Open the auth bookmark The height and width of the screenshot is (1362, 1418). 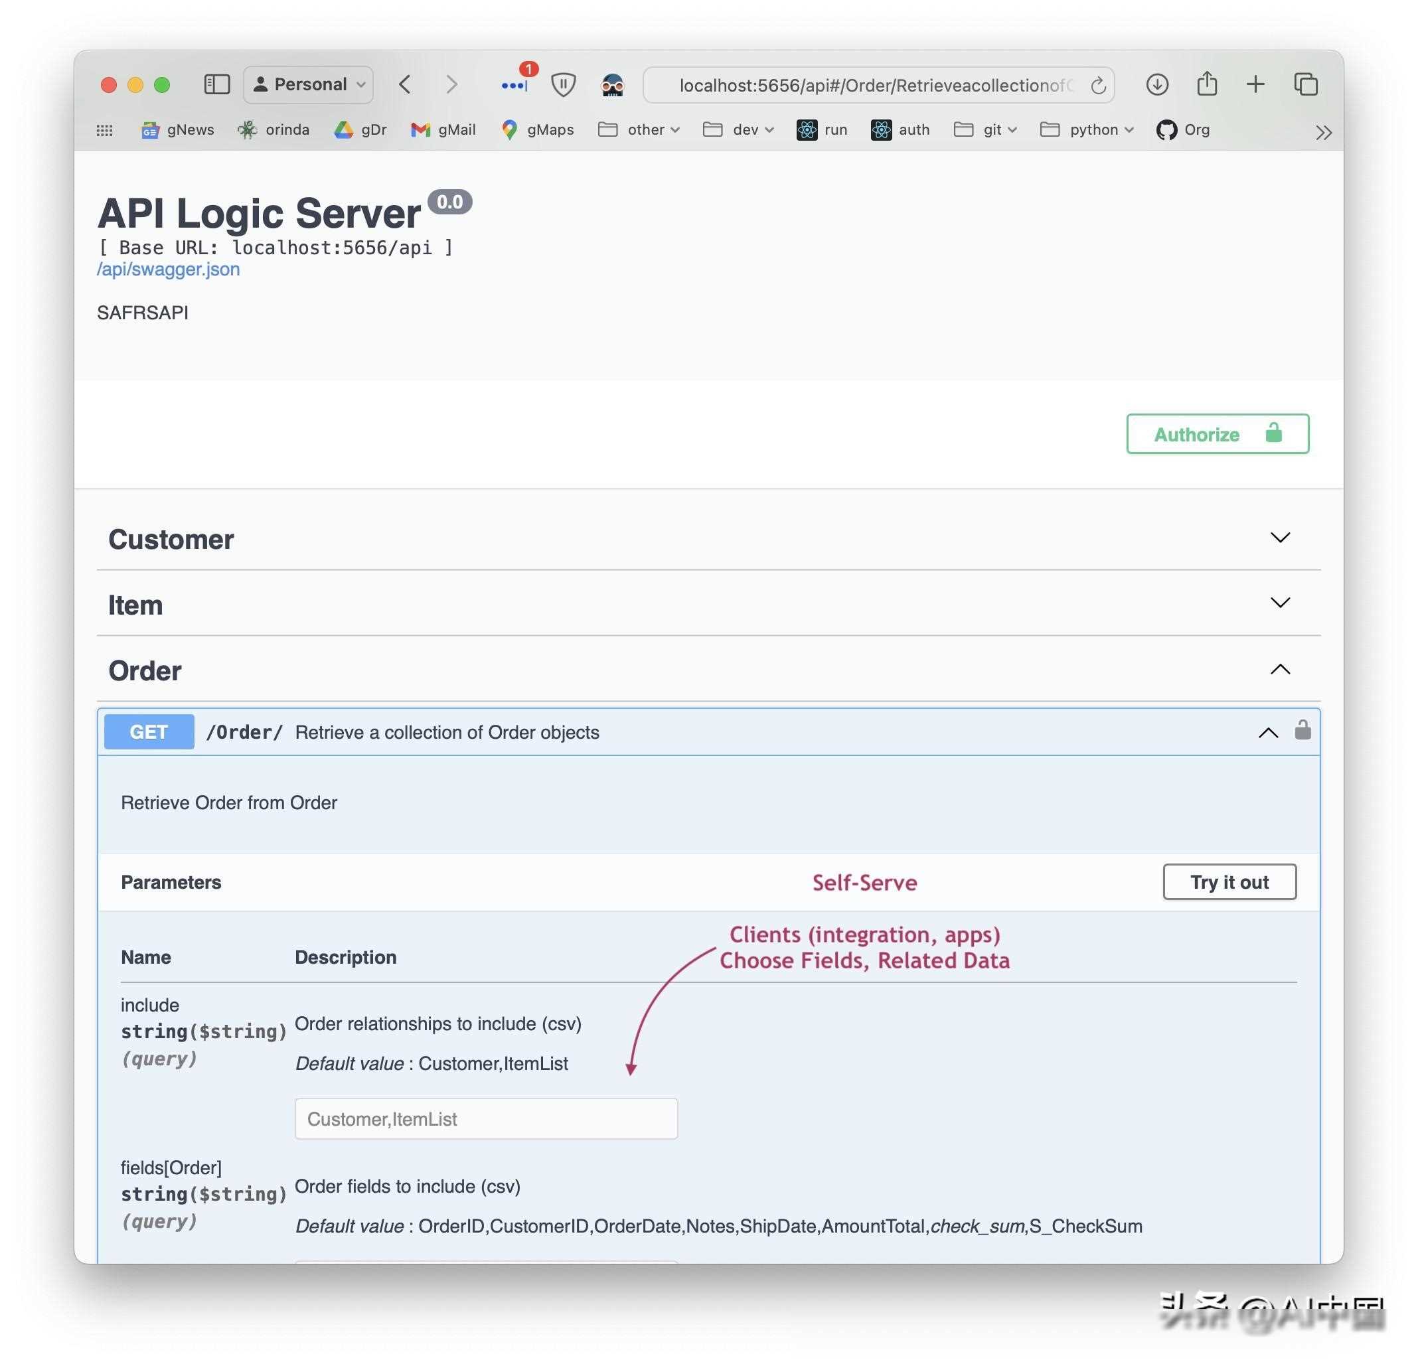901,130
